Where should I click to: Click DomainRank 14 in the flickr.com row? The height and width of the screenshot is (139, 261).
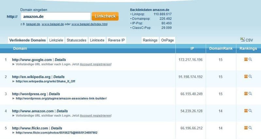point(221,128)
